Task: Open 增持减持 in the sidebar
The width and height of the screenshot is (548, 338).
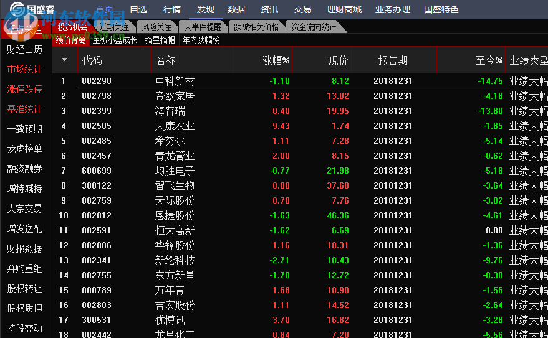Action: [x=24, y=189]
